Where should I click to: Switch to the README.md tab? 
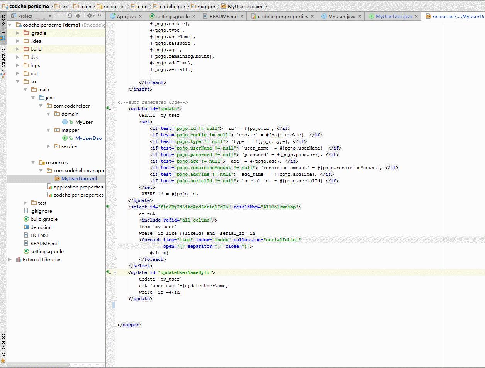[x=223, y=17]
